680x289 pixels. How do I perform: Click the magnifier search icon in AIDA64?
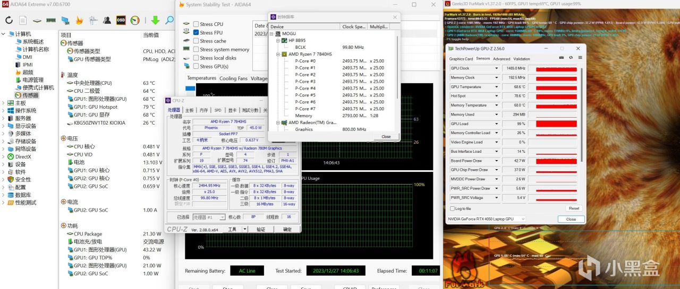(x=169, y=21)
